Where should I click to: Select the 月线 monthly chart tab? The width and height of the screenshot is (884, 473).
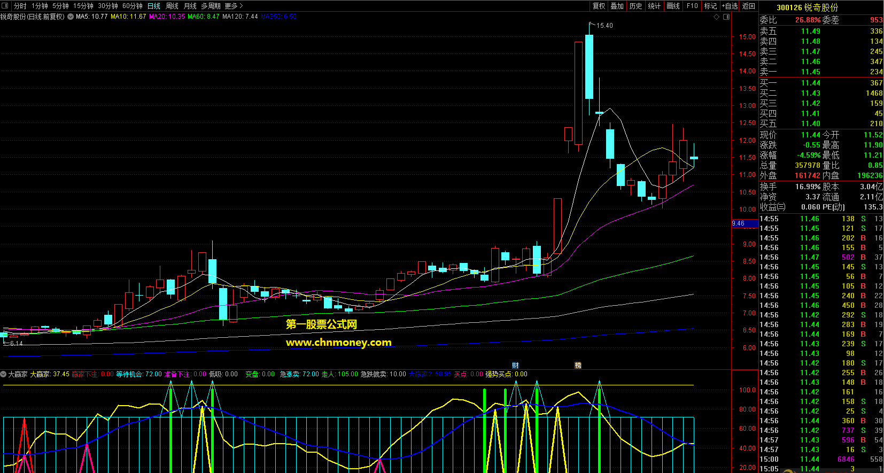click(x=190, y=6)
